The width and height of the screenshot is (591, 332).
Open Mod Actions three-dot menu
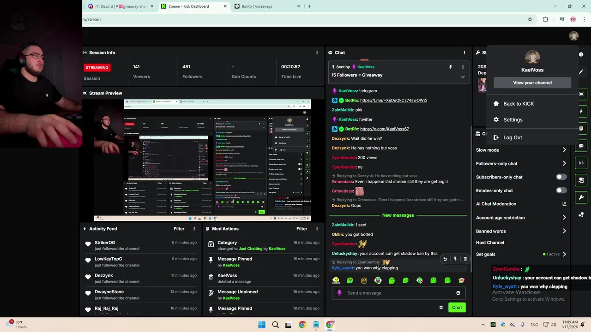pyautogui.click(x=317, y=229)
